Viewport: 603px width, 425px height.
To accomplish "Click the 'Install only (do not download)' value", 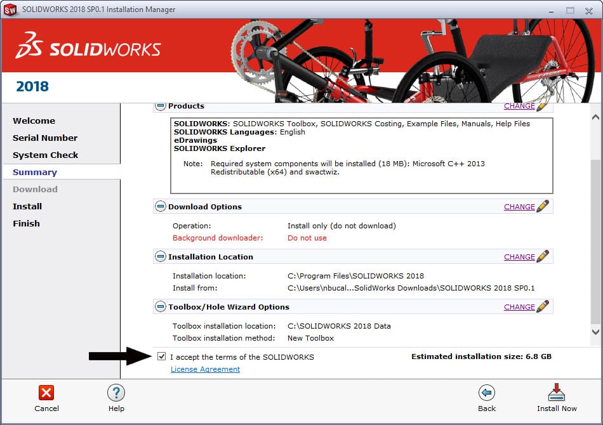I will [341, 226].
